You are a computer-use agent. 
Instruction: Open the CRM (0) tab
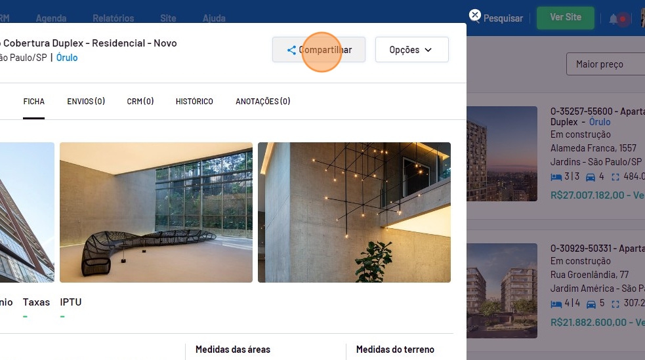point(140,102)
